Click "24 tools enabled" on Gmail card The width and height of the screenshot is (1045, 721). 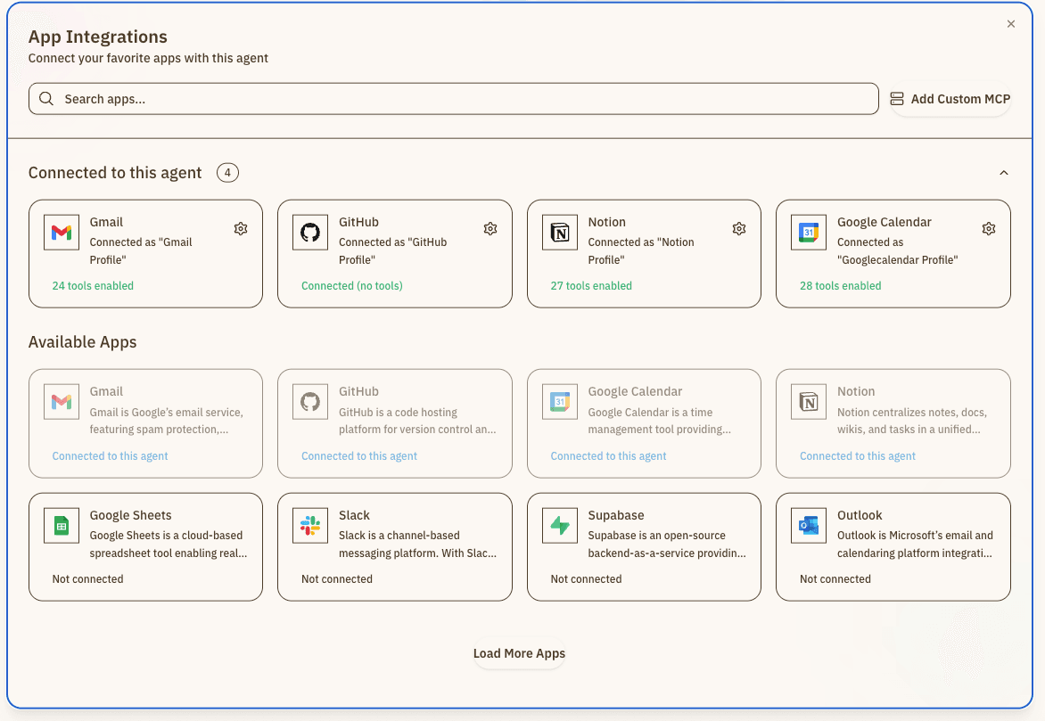[93, 286]
